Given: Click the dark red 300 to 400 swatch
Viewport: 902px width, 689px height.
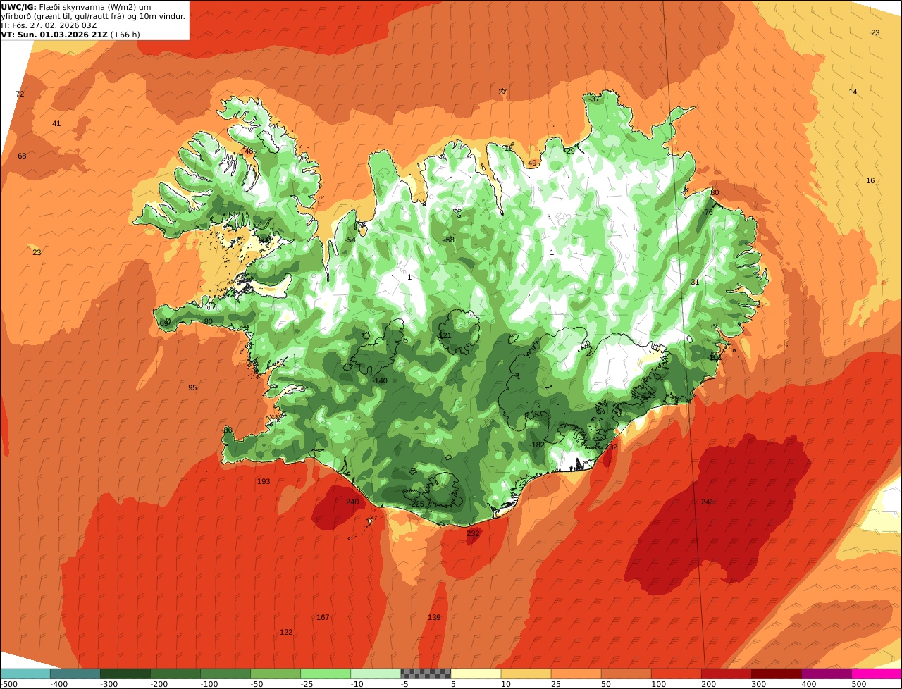Looking at the screenshot, I should coord(776,674).
